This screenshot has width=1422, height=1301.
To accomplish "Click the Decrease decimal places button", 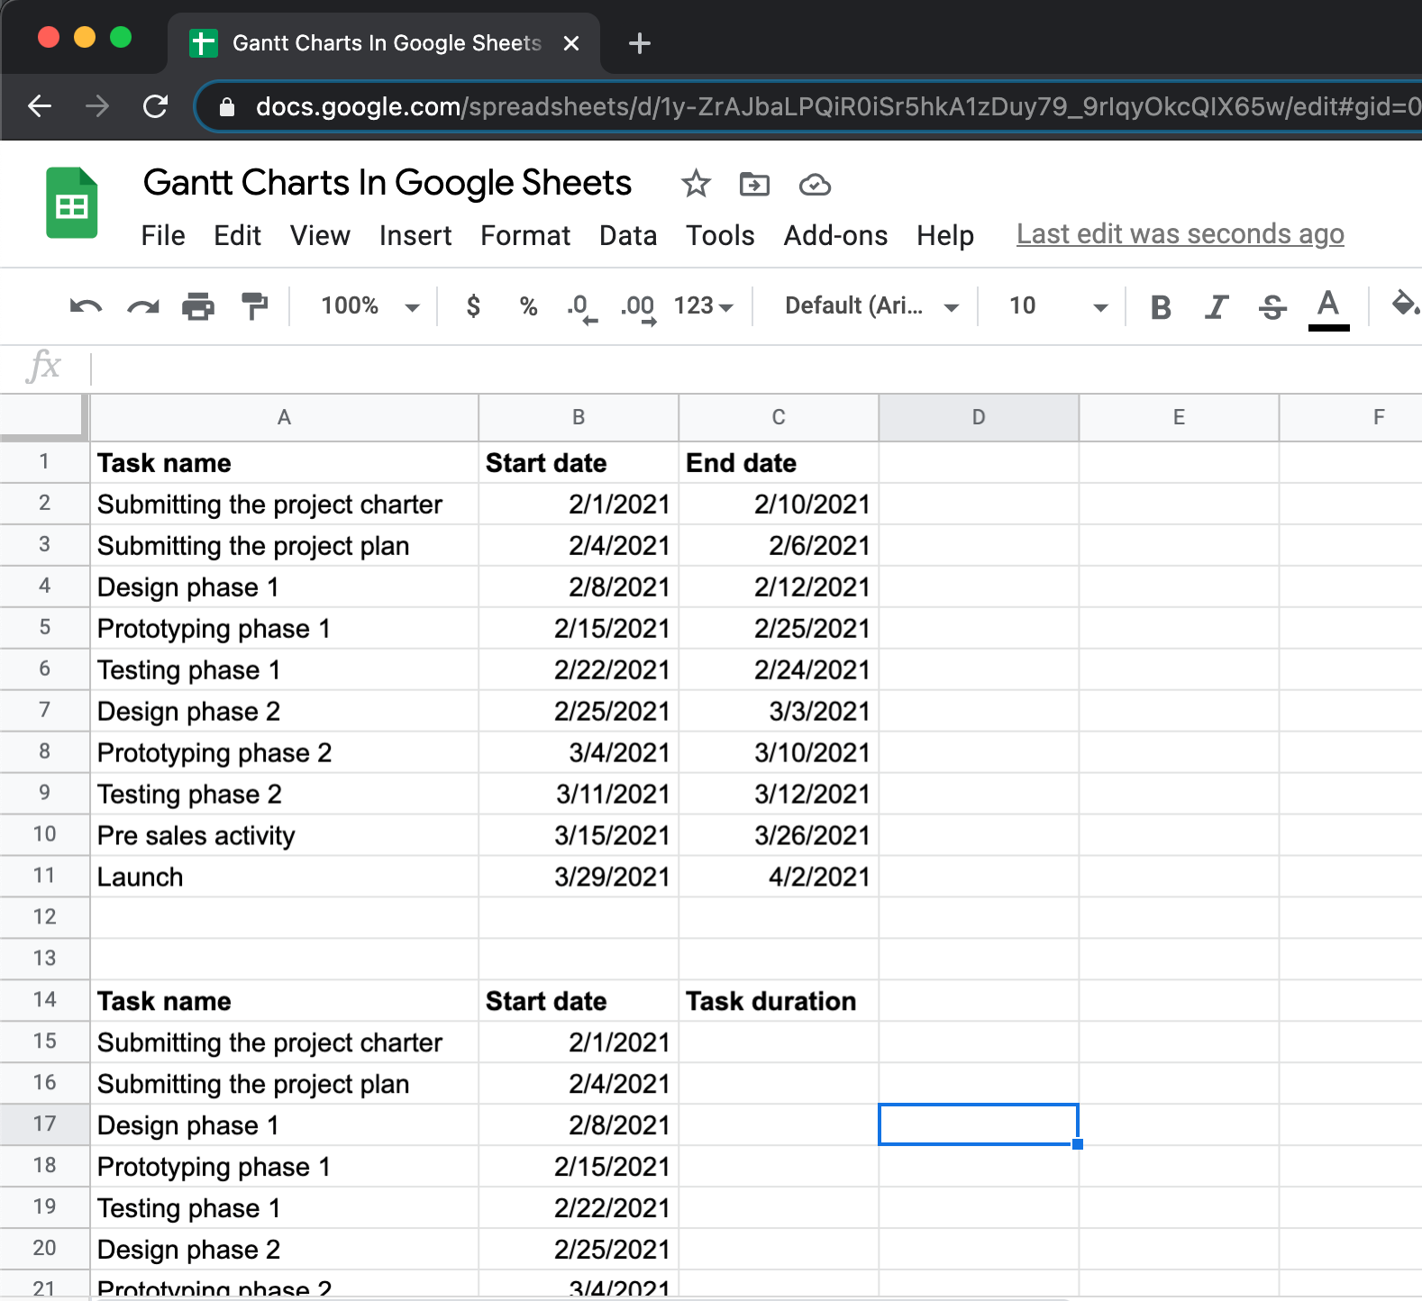I will point(581,306).
